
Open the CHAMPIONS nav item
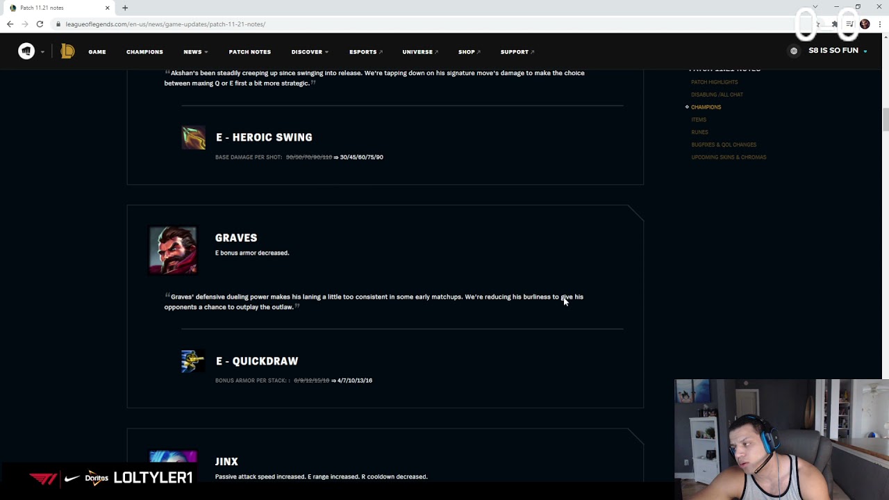pyautogui.click(x=144, y=52)
